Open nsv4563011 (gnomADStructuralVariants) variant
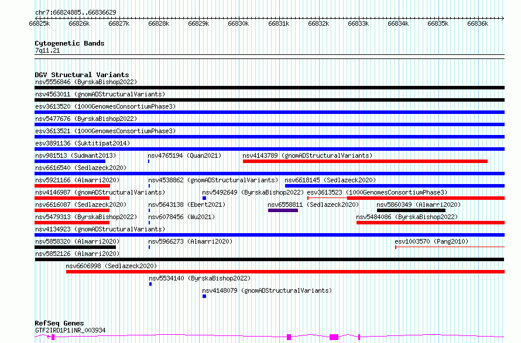 100,94
